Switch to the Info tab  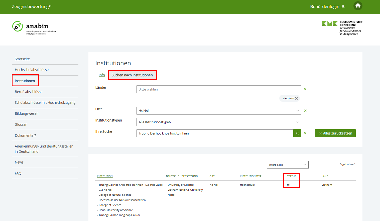[102, 75]
